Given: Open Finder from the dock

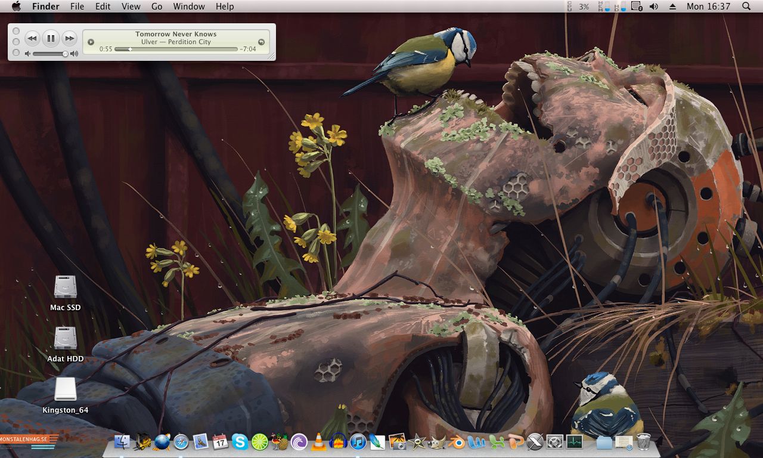Looking at the screenshot, I should coord(123,442).
